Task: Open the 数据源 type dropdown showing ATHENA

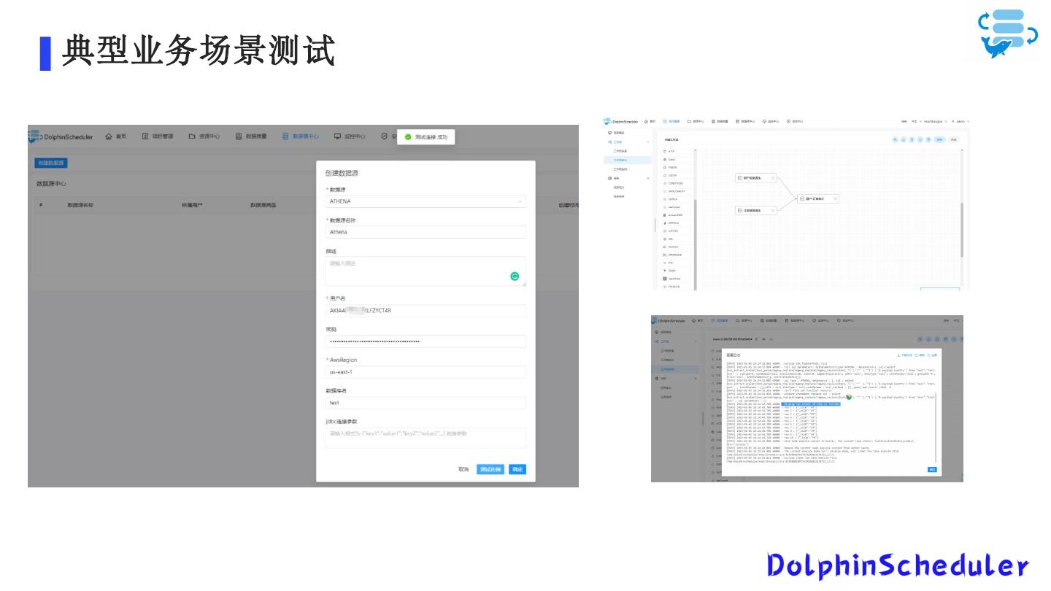Action: coord(426,201)
